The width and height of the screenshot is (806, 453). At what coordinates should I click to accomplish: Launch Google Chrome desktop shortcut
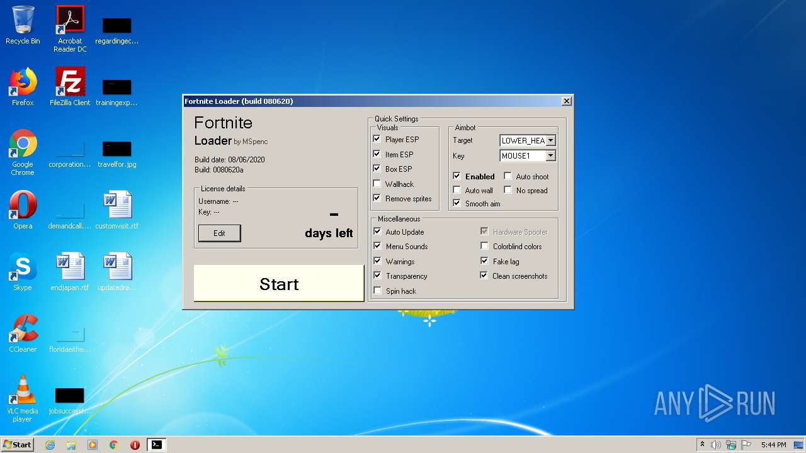(23, 152)
